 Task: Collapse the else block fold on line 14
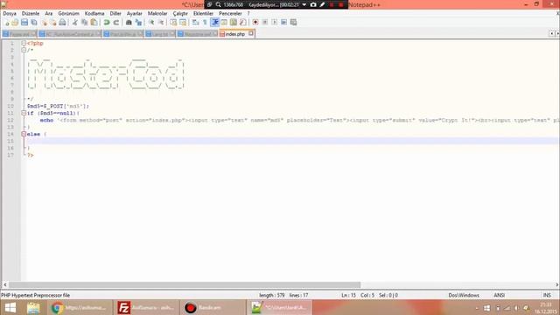[x=24, y=134]
